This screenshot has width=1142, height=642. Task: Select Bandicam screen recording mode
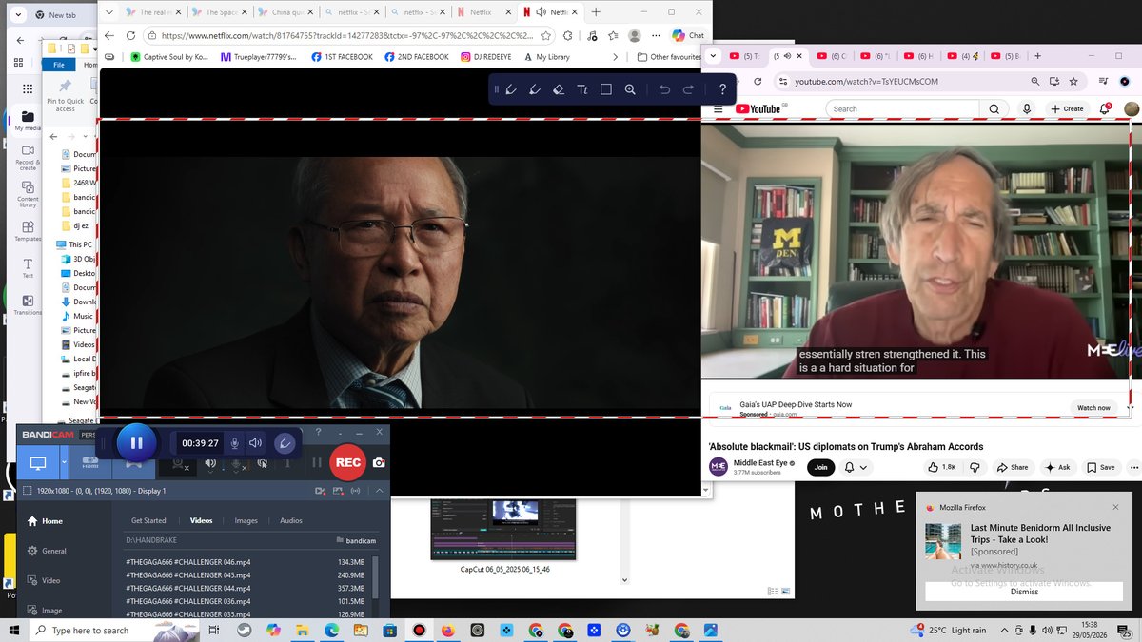38,463
